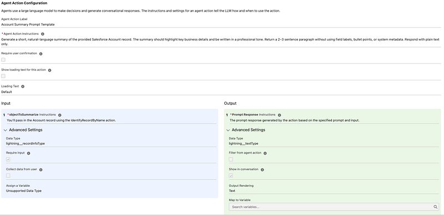444x215 pixels.
Task: Click the Agent Action Configuration heading
Action: point(24,3)
